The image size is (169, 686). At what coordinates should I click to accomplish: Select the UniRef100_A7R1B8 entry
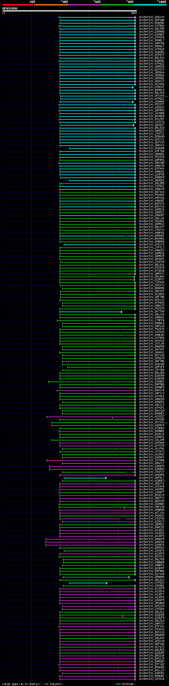click(x=152, y=419)
